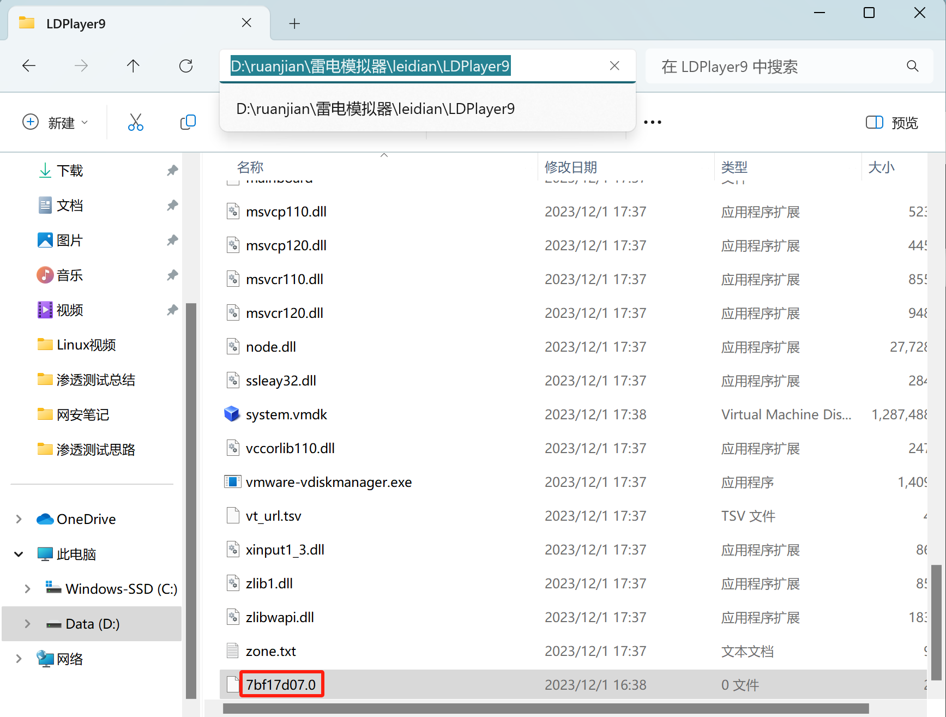Sort by 类型 column header

coord(734,167)
